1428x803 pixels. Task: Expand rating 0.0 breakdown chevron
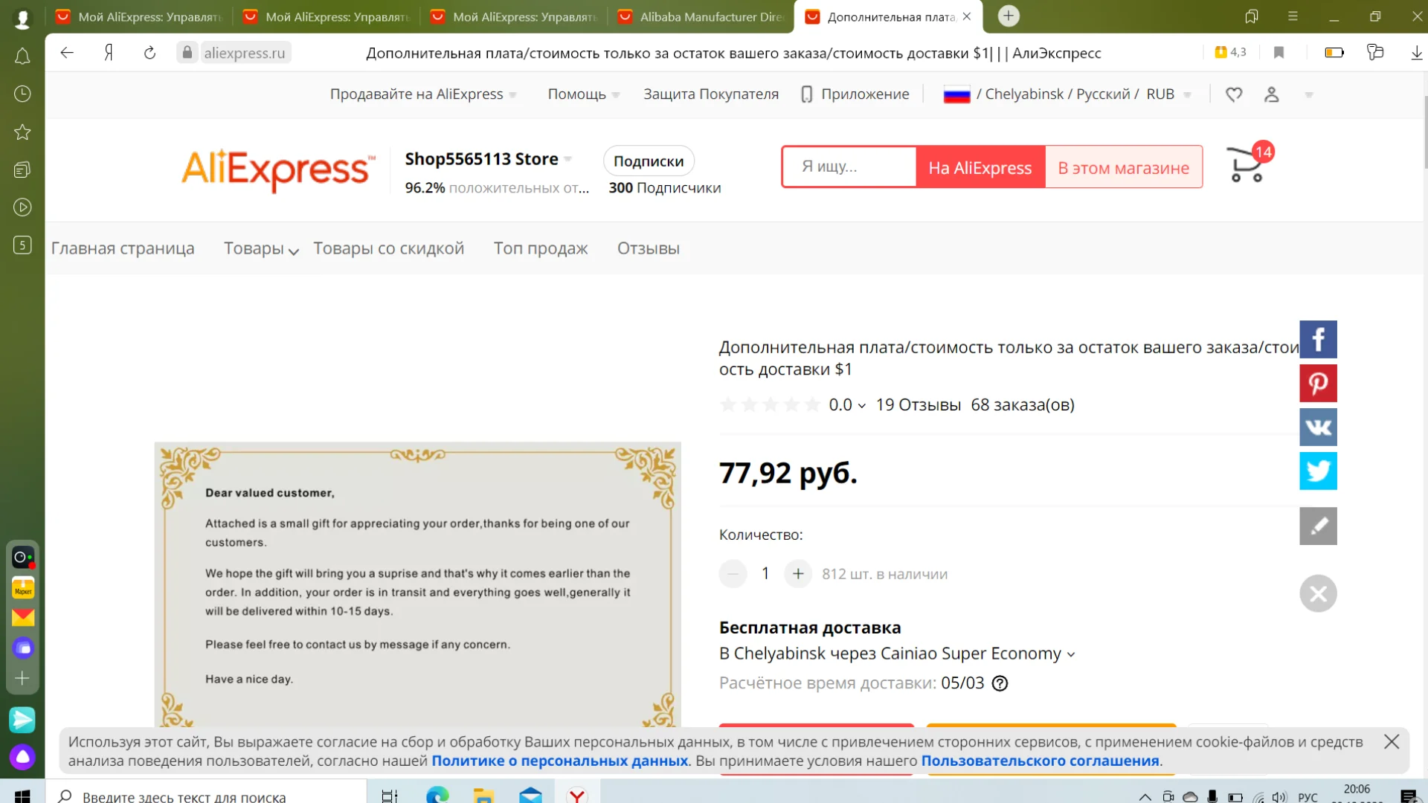click(861, 406)
